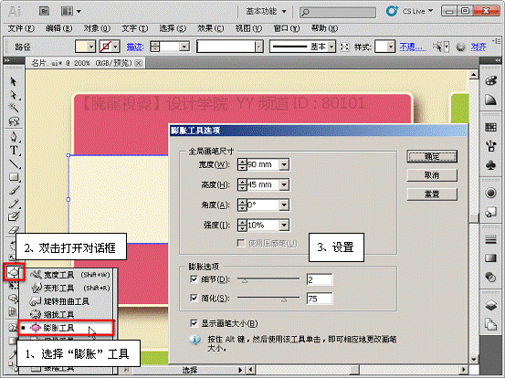Viewport: 505px width, 378px height.
Task: Open the 基本功能 workspace dropdown
Action: click(266, 11)
